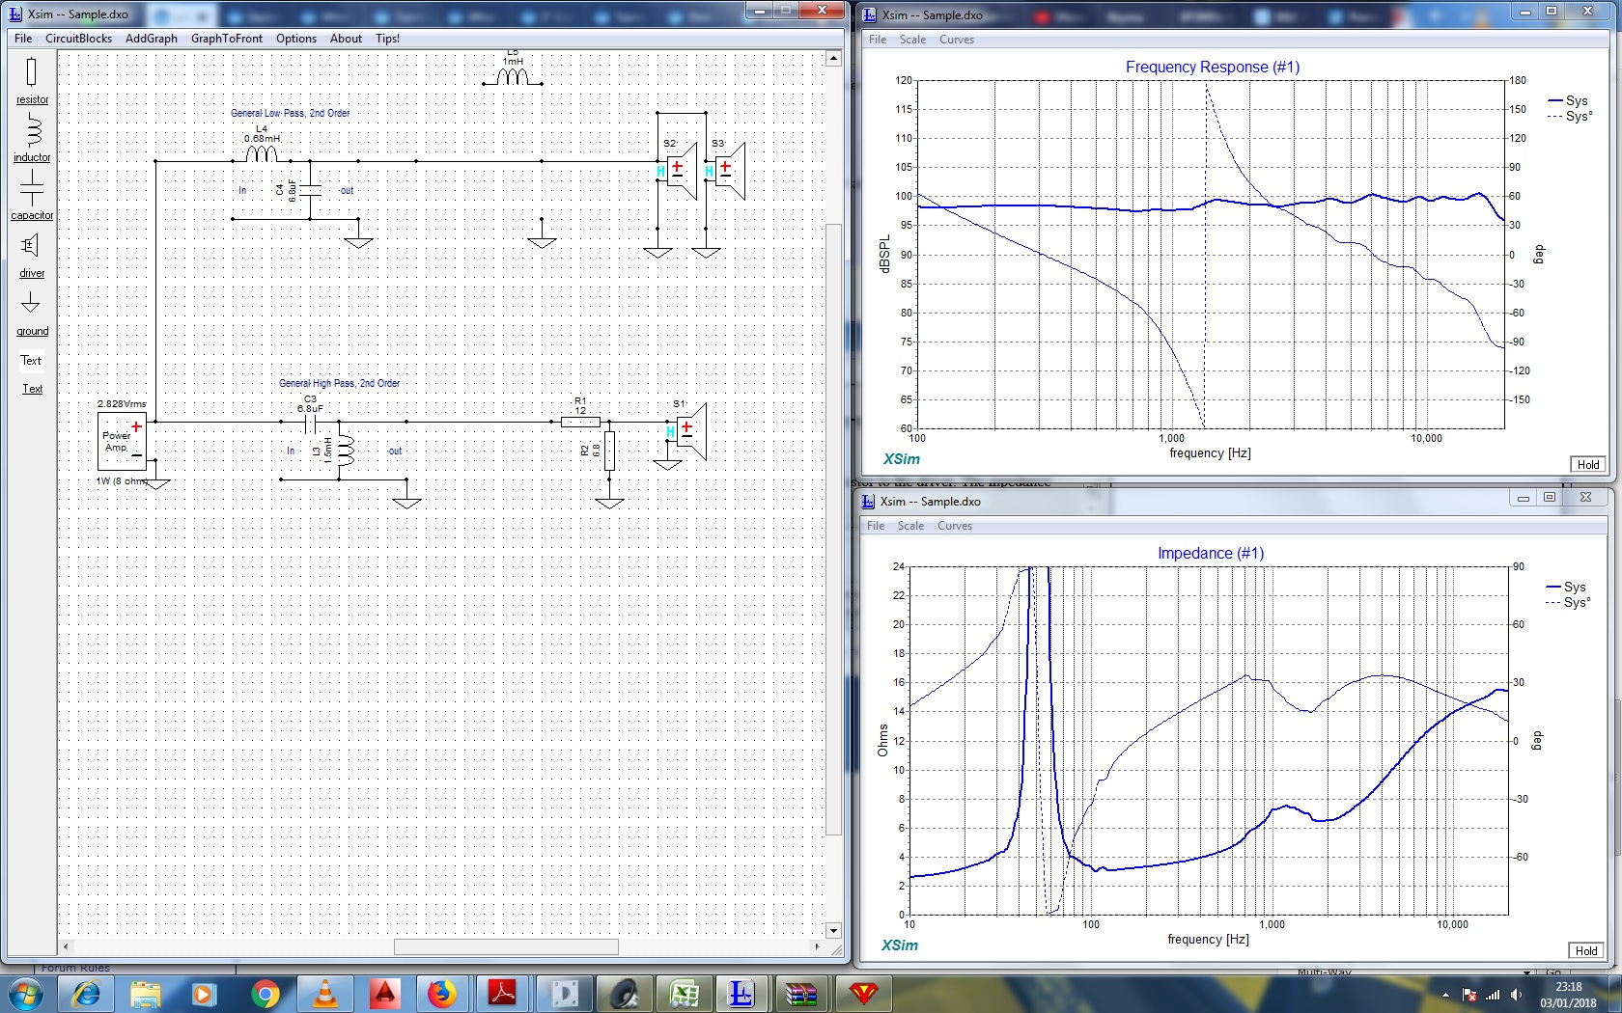This screenshot has height=1013, width=1622.
Task: Open File menu in Impedance window
Action: pos(876,526)
